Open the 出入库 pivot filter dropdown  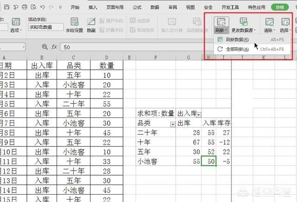[199, 115]
